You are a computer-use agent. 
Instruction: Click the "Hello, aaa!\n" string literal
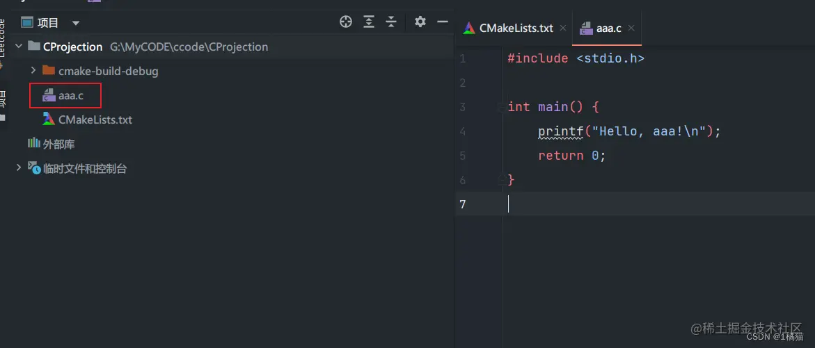click(649, 132)
